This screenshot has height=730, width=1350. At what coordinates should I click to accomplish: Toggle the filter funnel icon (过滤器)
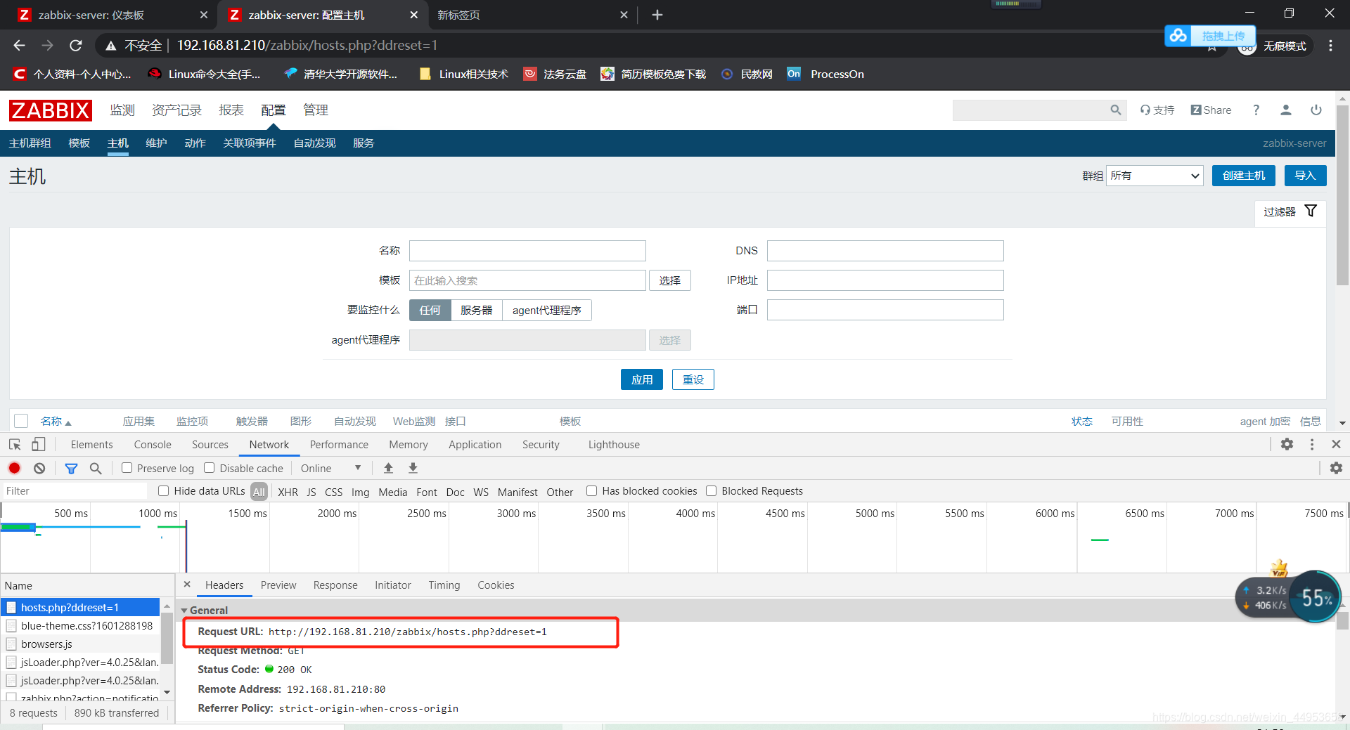coord(1311,211)
